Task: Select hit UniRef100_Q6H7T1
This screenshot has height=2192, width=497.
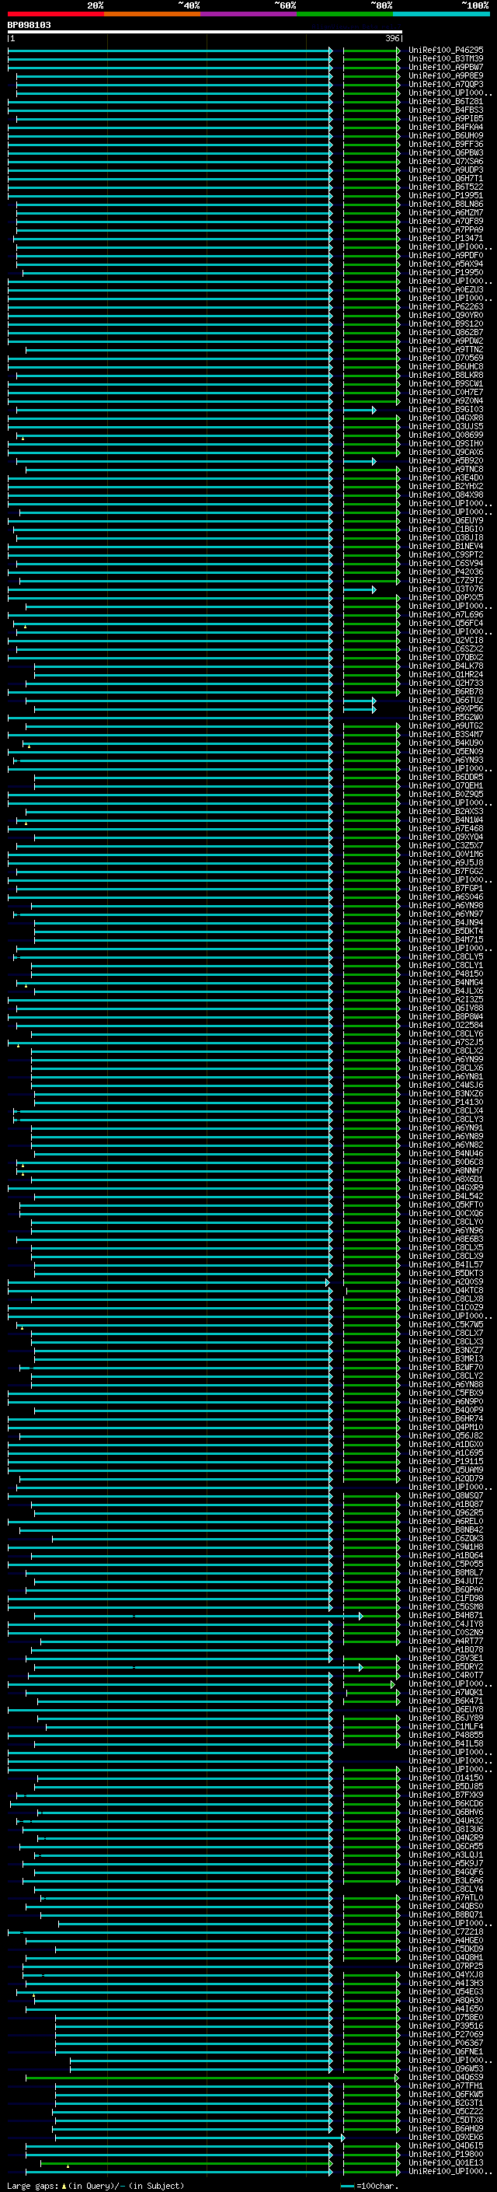Action: click(446, 179)
